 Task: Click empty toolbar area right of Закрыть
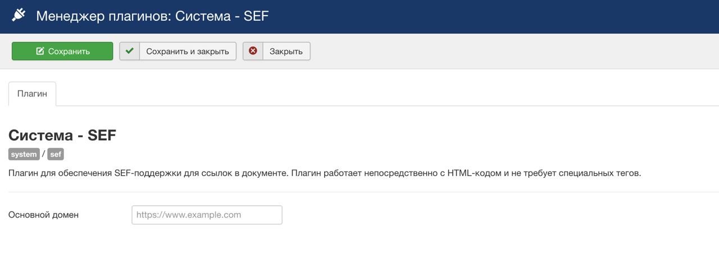[506, 51]
